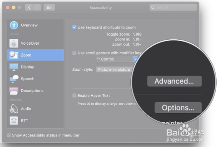The width and height of the screenshot is (217, 147).
Task: Open the Speech bubble icon
Action: tap(14, 79)
